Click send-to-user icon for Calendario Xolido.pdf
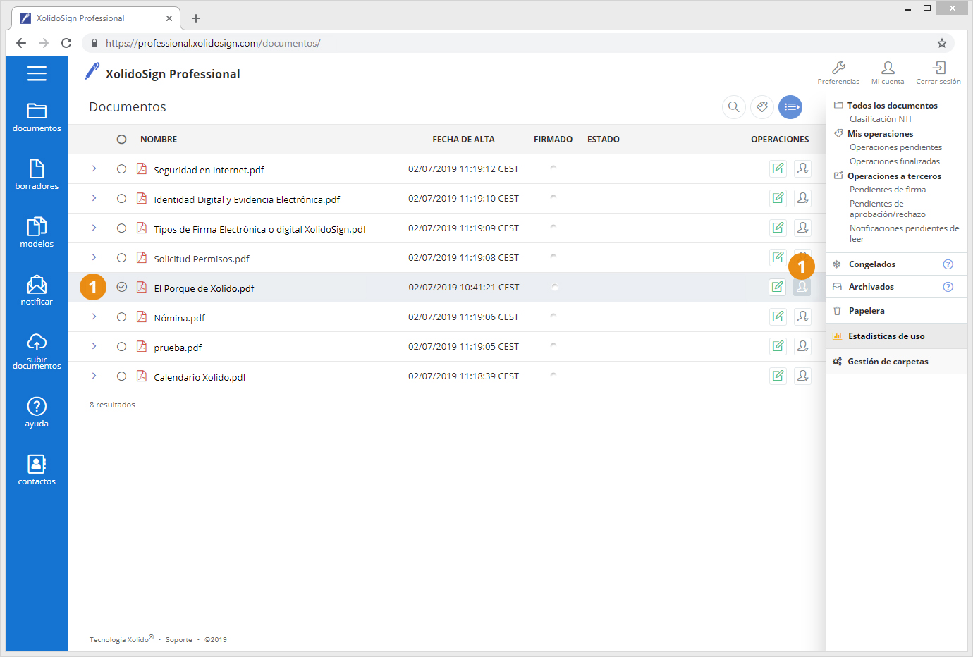The width and height of the screenshot is (973, 657). tap(802, 376)
